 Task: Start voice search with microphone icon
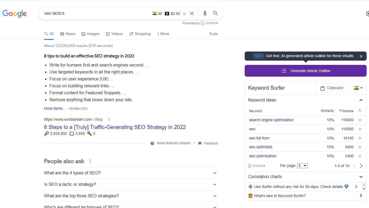pyautogui.click(x=205, y=13)
